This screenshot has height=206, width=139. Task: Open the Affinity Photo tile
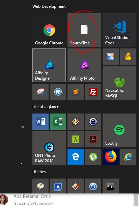pos(84,65)
